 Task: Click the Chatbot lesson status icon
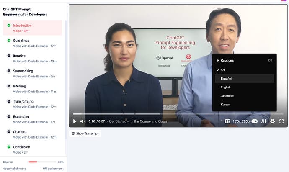click(x=9, y=132)
